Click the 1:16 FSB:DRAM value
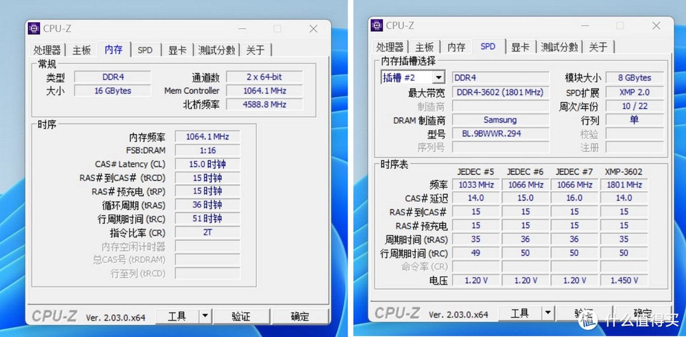Image resolution: width=686 pixels, height=337 pixels. 207,150
